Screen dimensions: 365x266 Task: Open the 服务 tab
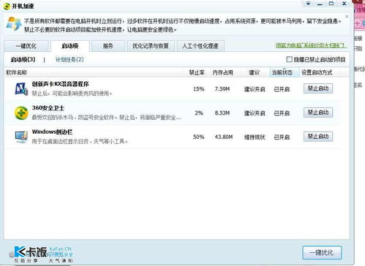[x=108, y=46]
